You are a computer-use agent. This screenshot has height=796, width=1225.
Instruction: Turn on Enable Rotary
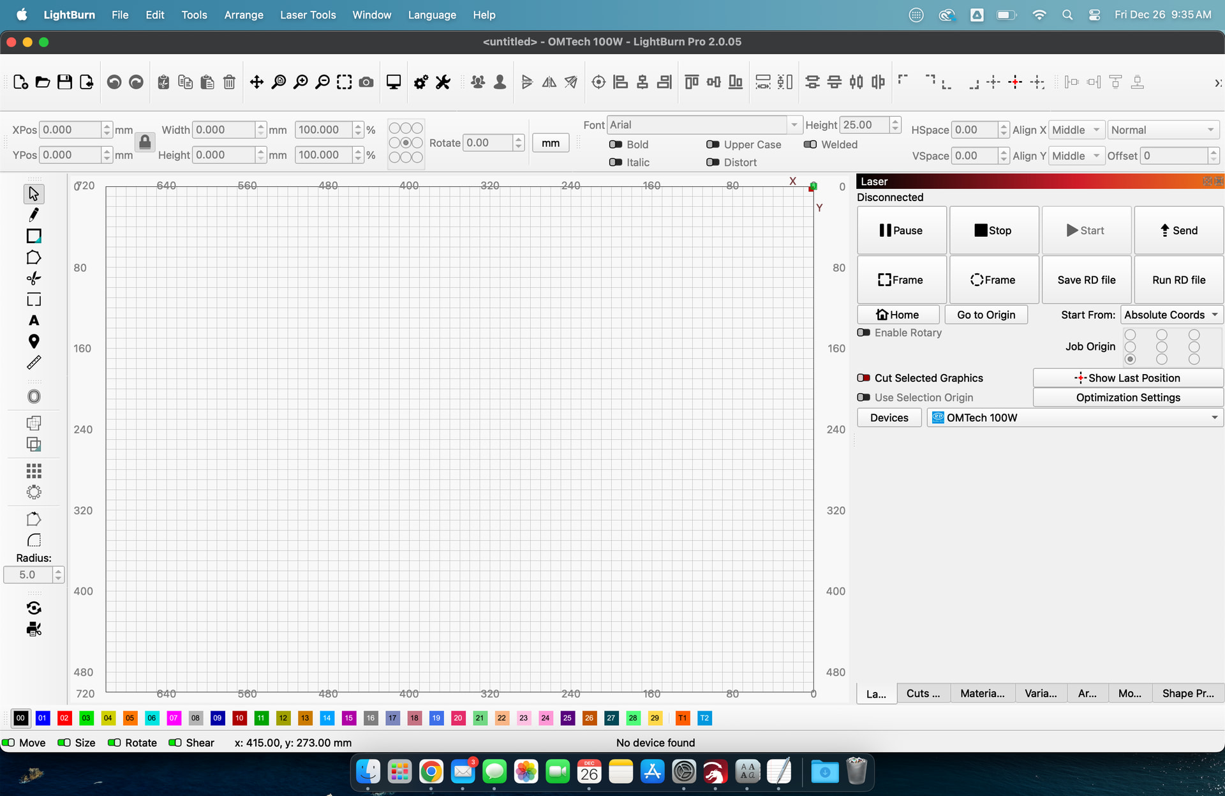coord(865,333)
